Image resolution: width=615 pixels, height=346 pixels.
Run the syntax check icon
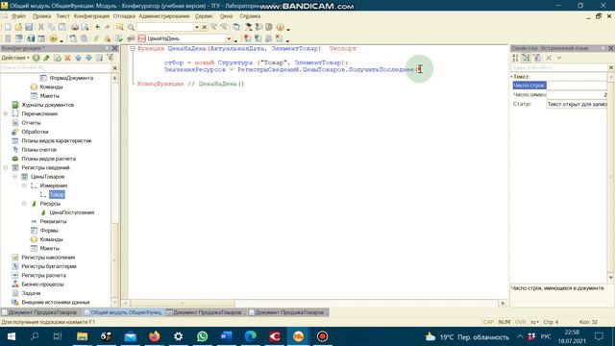[119, 38]
